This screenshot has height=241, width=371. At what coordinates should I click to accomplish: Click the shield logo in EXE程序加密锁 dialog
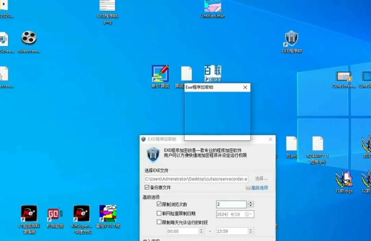(x=153, y=154)
